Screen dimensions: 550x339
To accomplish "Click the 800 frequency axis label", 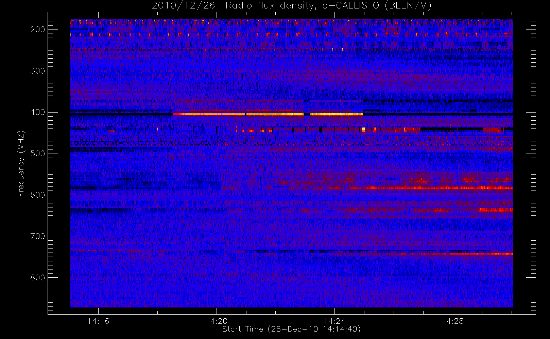I will click(38, 278).
